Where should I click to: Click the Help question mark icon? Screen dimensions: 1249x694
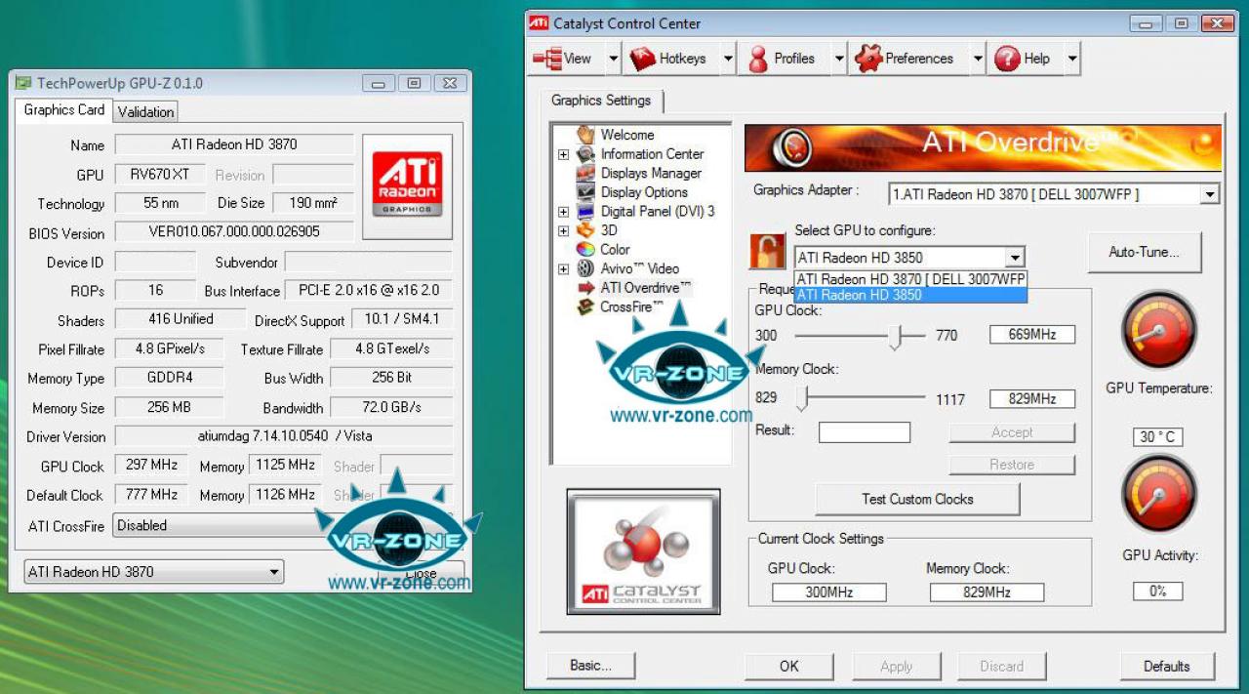click(1007, 59)
